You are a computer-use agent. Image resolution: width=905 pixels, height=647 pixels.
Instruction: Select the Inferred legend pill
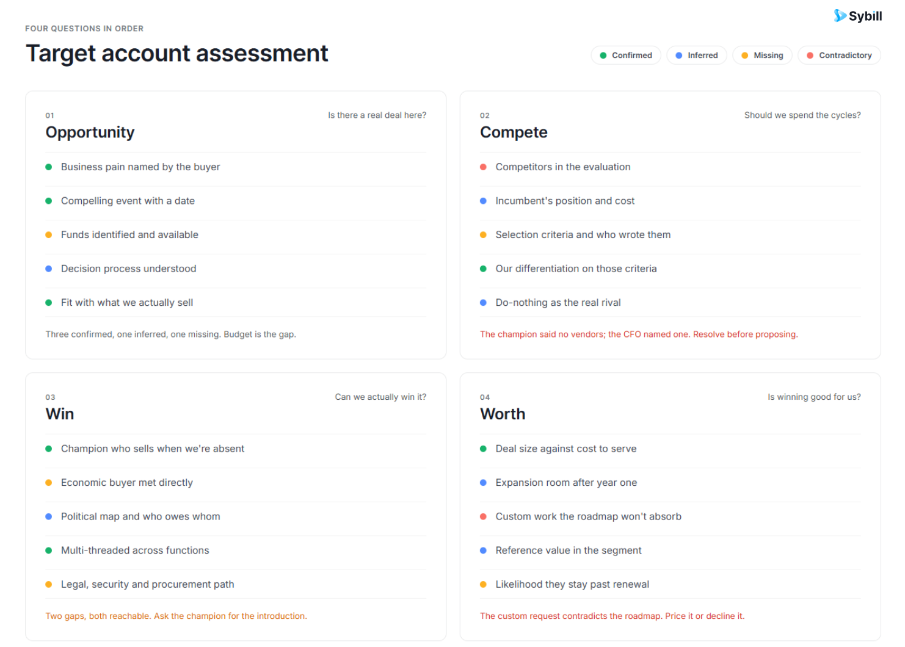697,56
